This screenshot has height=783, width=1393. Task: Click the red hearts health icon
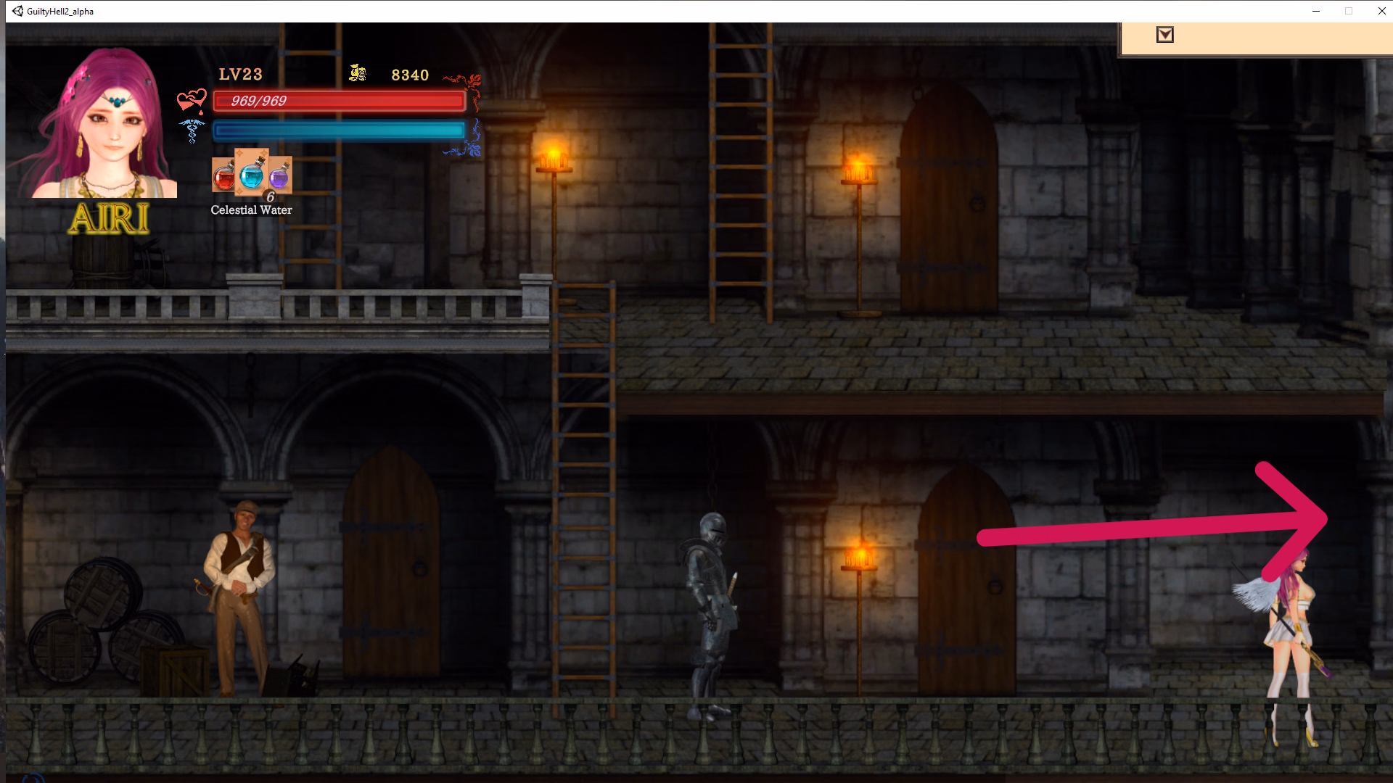tap(192, 100)
